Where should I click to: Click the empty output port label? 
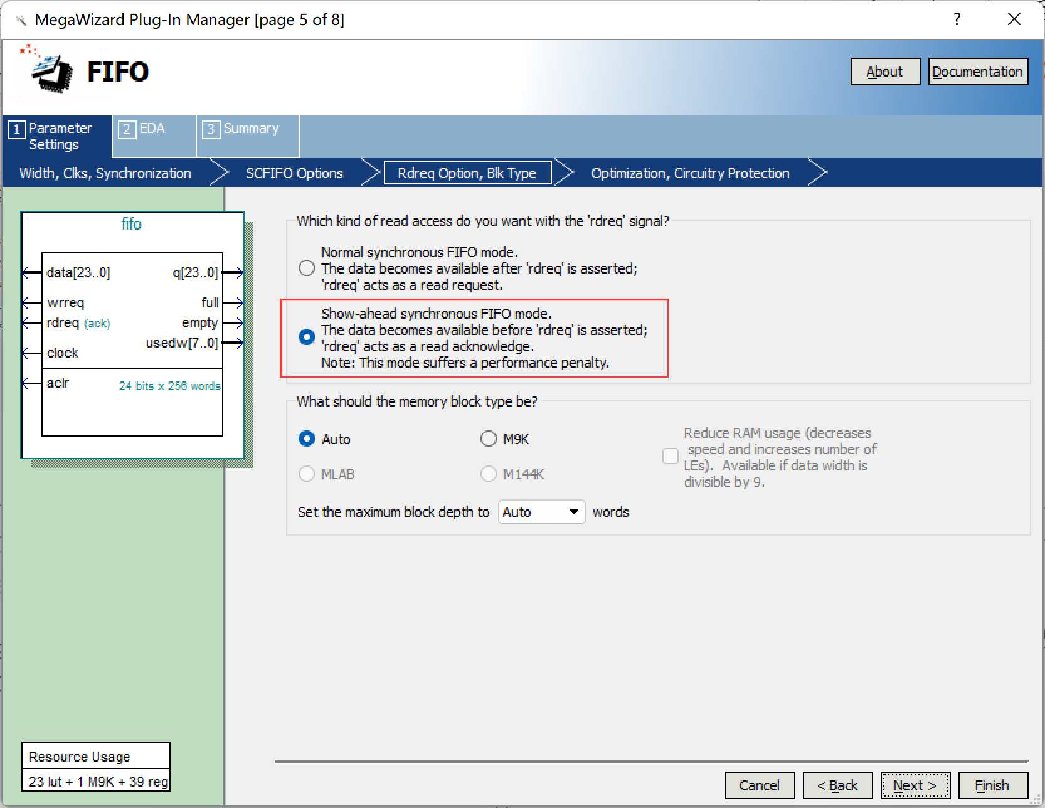pos(200,323)
